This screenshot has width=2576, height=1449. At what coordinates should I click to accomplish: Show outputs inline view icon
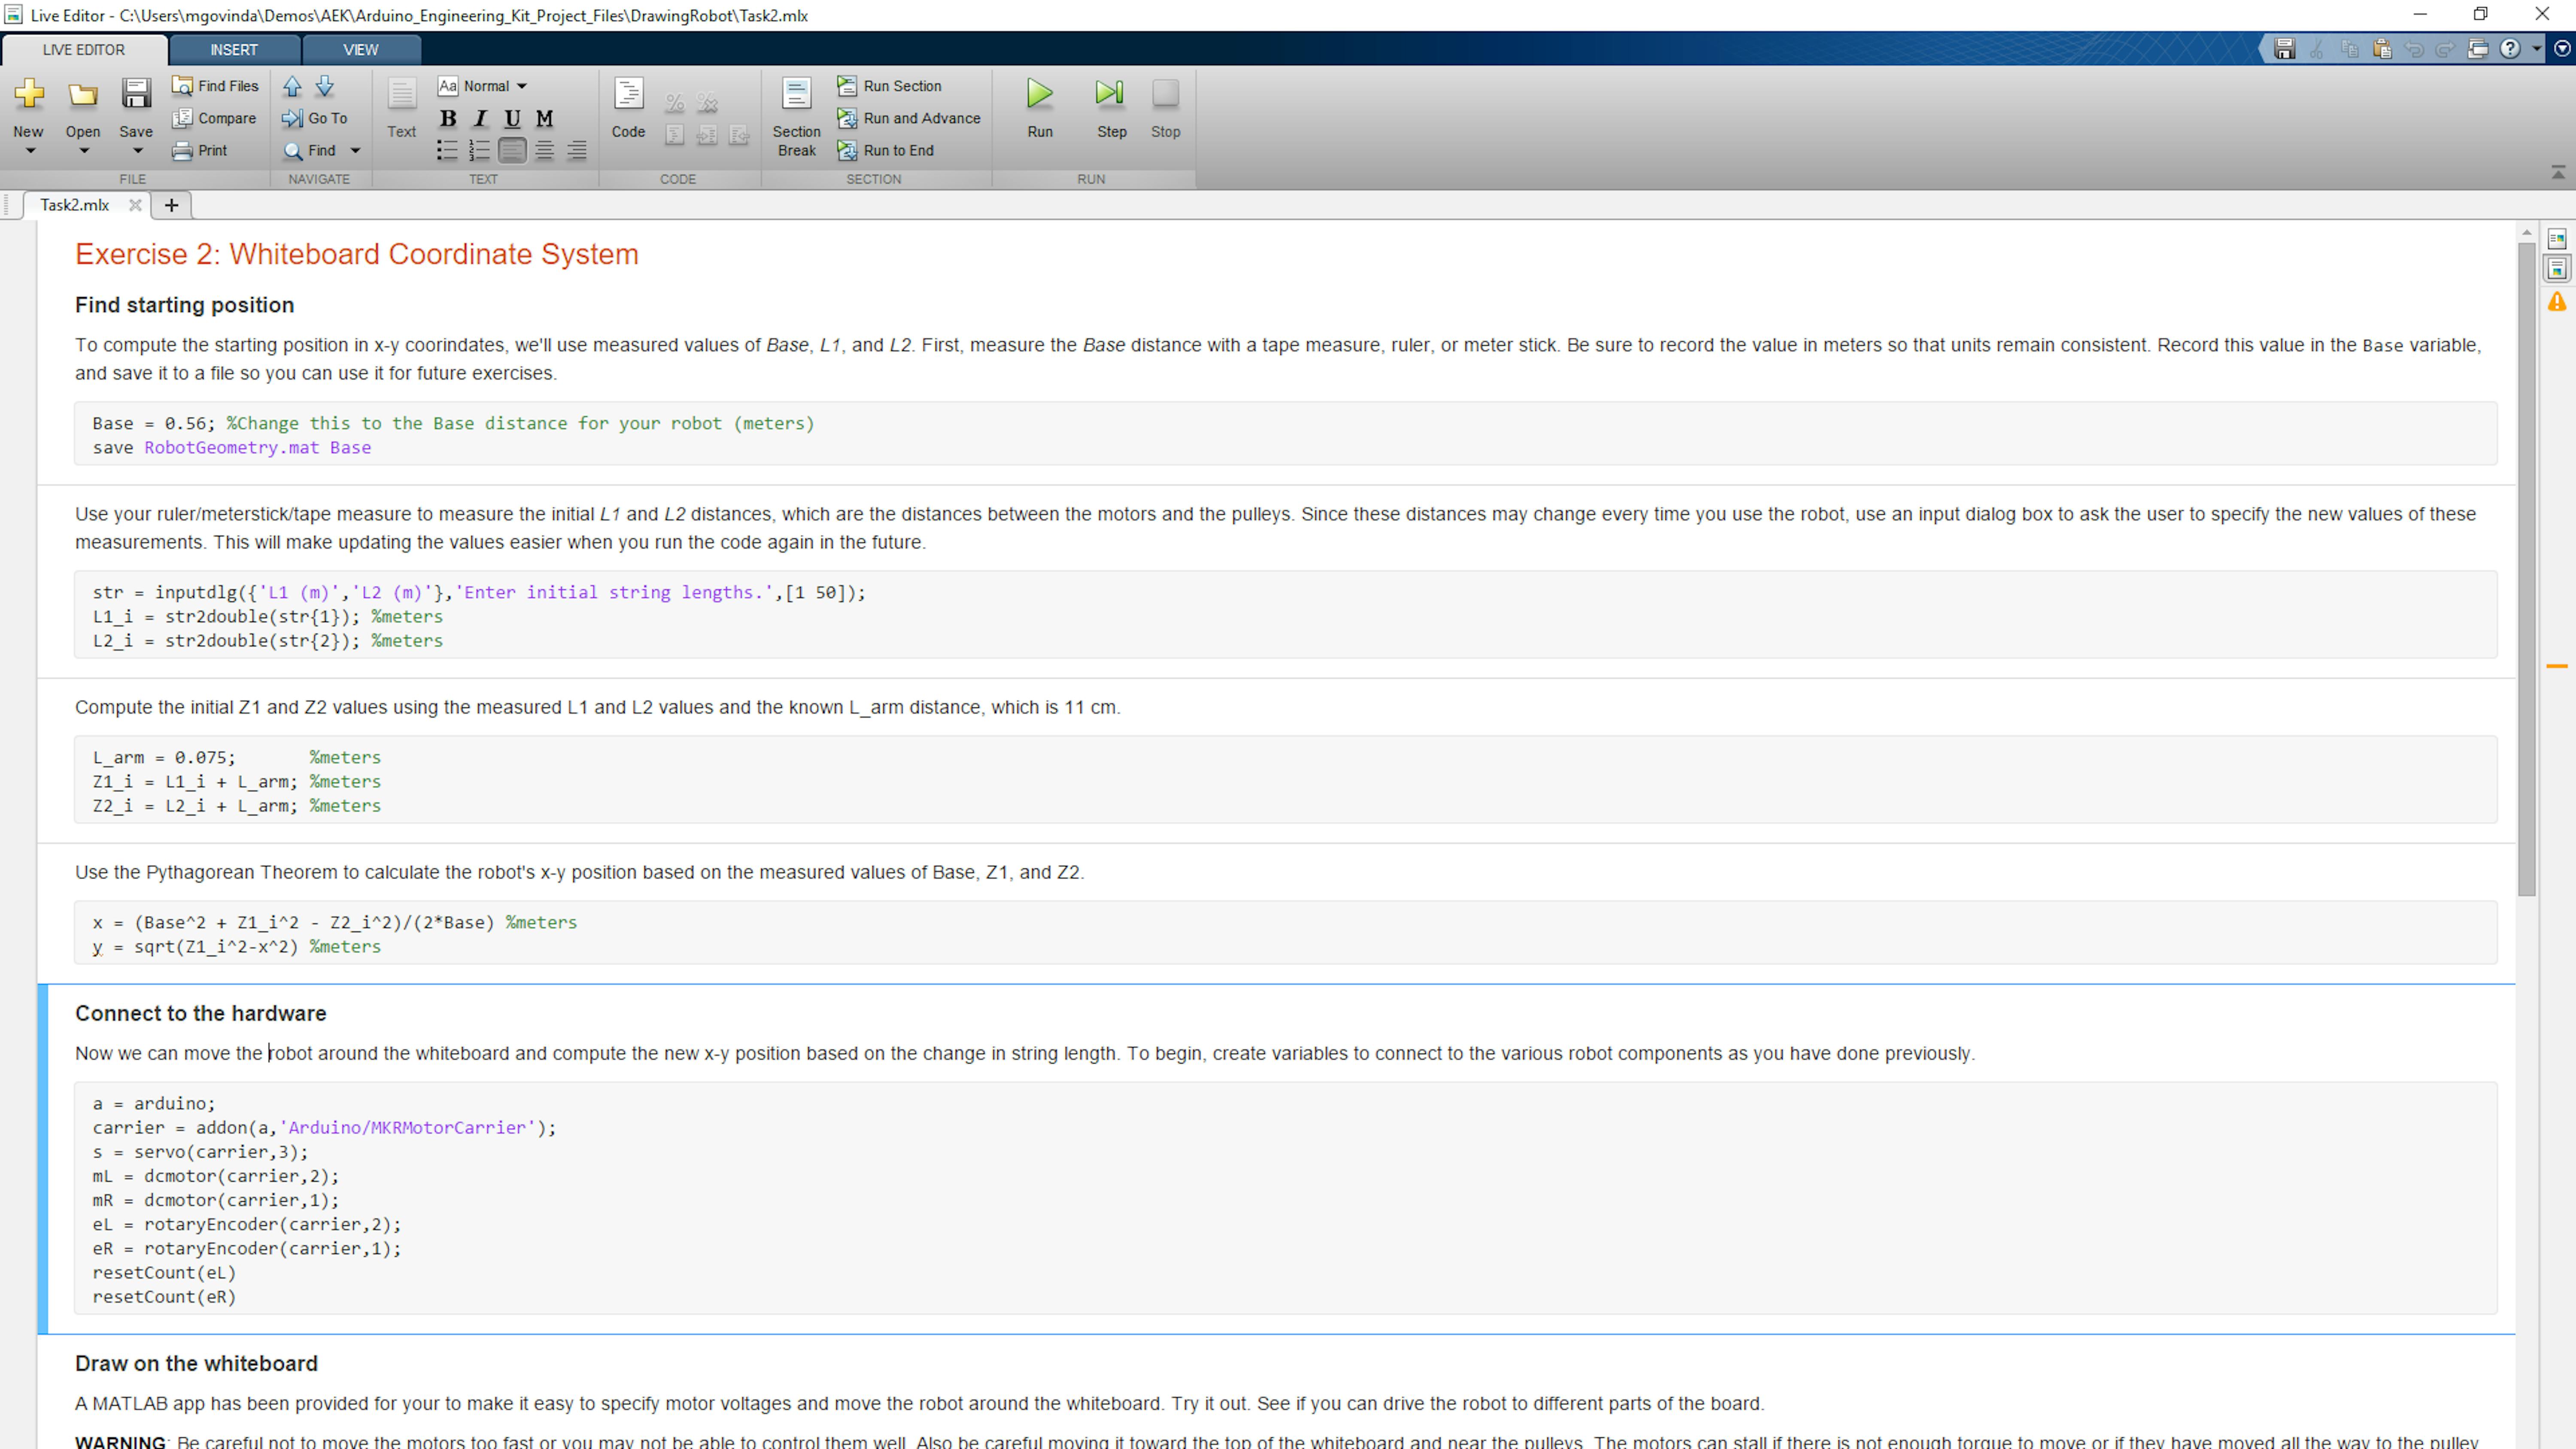pyautogui.click(x=2557, y=269)
